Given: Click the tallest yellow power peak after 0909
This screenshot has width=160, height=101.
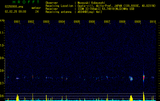Looking at the screenshot, I should tap(143, 96).
